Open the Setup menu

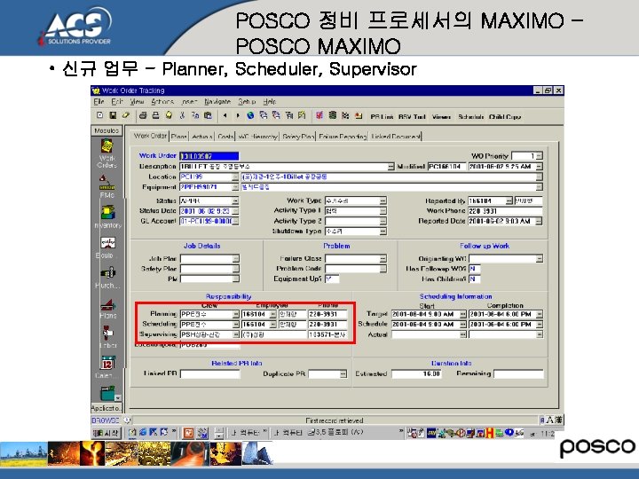pyautogui.click(x=247, y=101)
